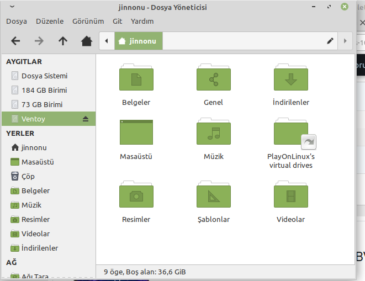Go up to the parent folder arrow
Screen dimensions: 365x281
click(x=63, y=41)
